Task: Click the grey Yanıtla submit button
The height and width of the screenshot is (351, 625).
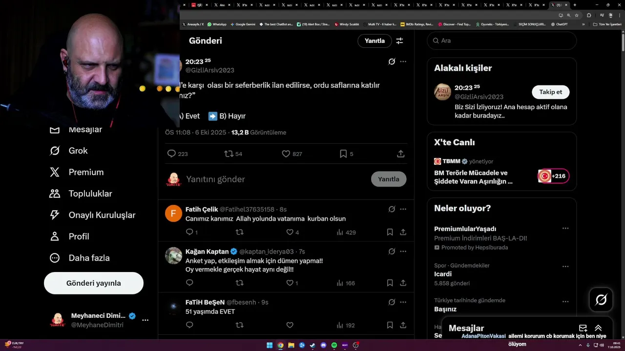Action: point(389,179)
